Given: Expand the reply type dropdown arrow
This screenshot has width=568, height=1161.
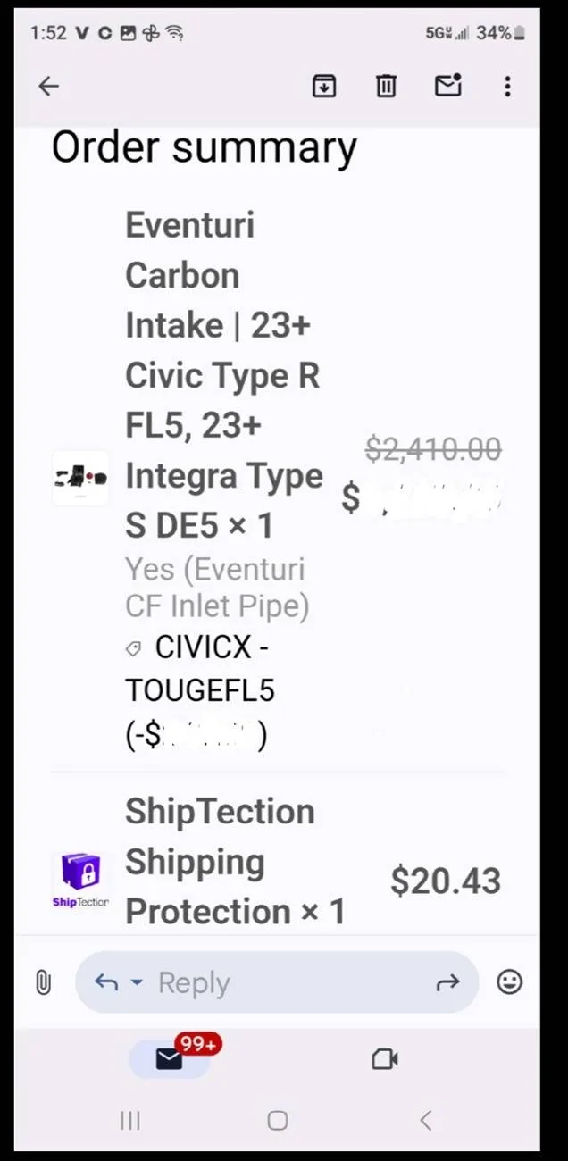Looking at the screenshot, I should click(x=137, y=982).
